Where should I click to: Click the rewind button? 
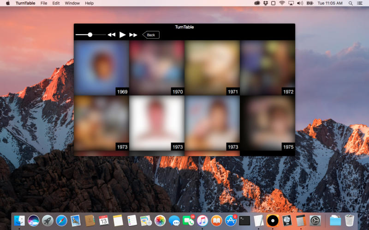tap(111, 35)
